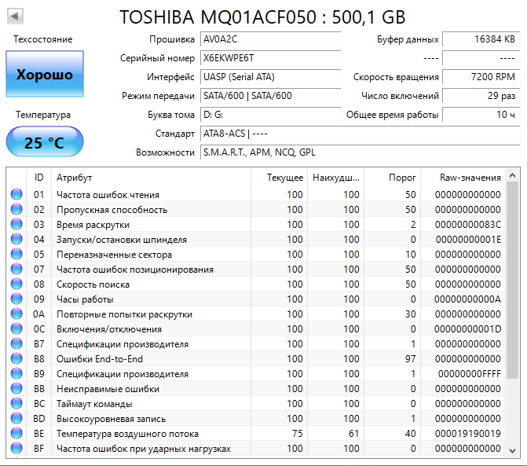Select the Частота ошибок при ударных нагрузках row
Screen dimensions: 527x466
coord(256,448)
